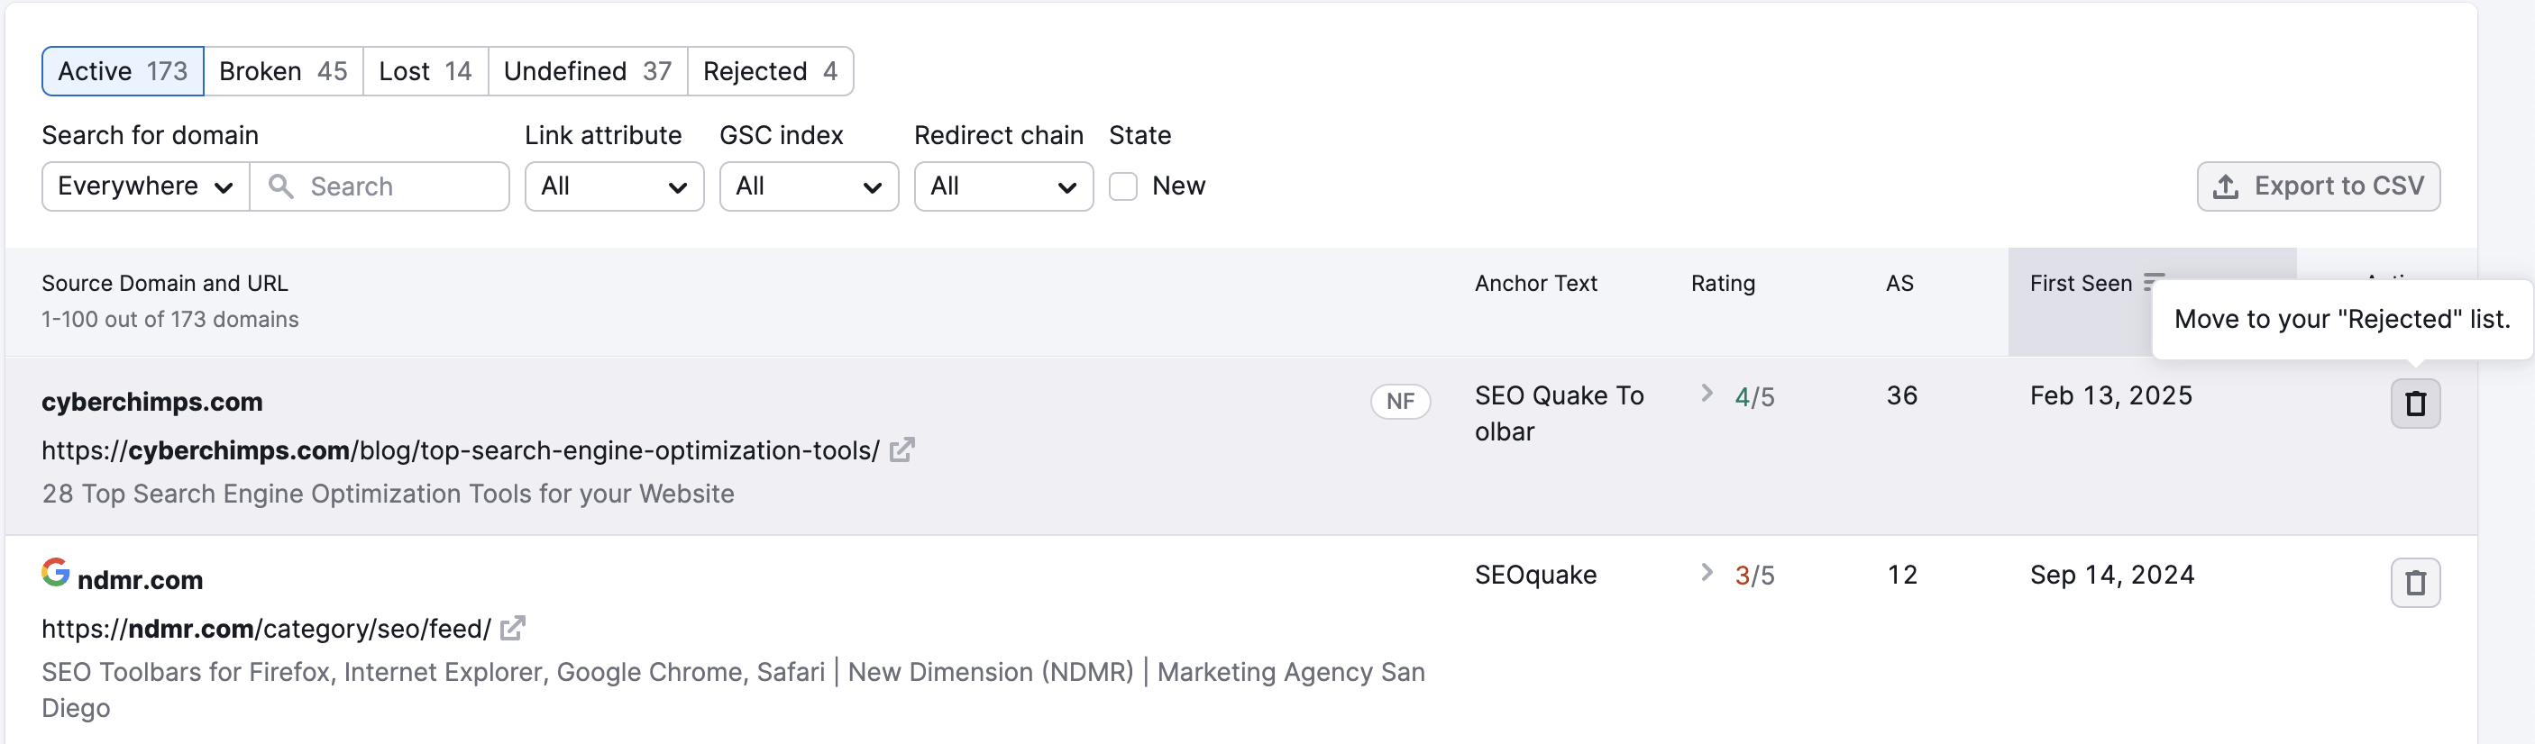Viewport: 2535px width, 744px height.
Task: Click the Export to CSV button
Action: point(2319,186)
